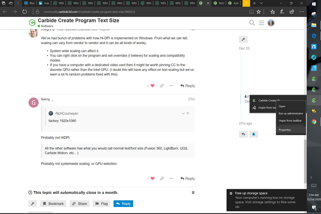Switch to the Adv tab

pos(234,3)
